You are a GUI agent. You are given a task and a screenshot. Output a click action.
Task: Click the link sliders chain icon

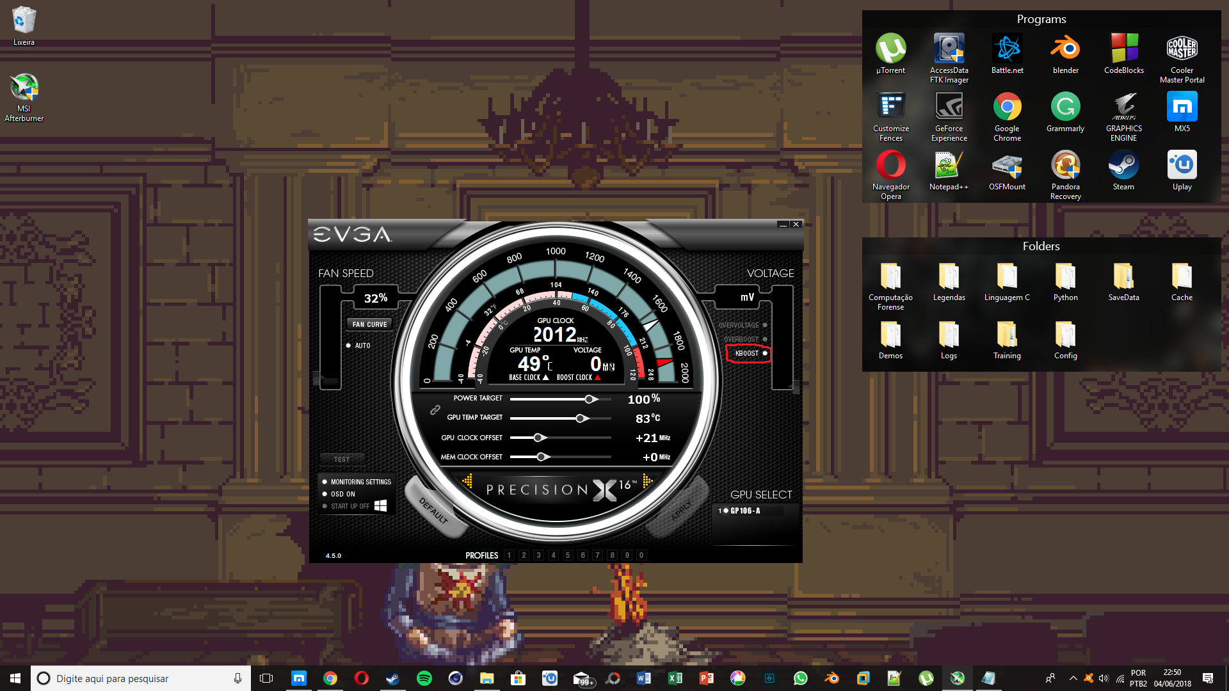click(435, 409)
